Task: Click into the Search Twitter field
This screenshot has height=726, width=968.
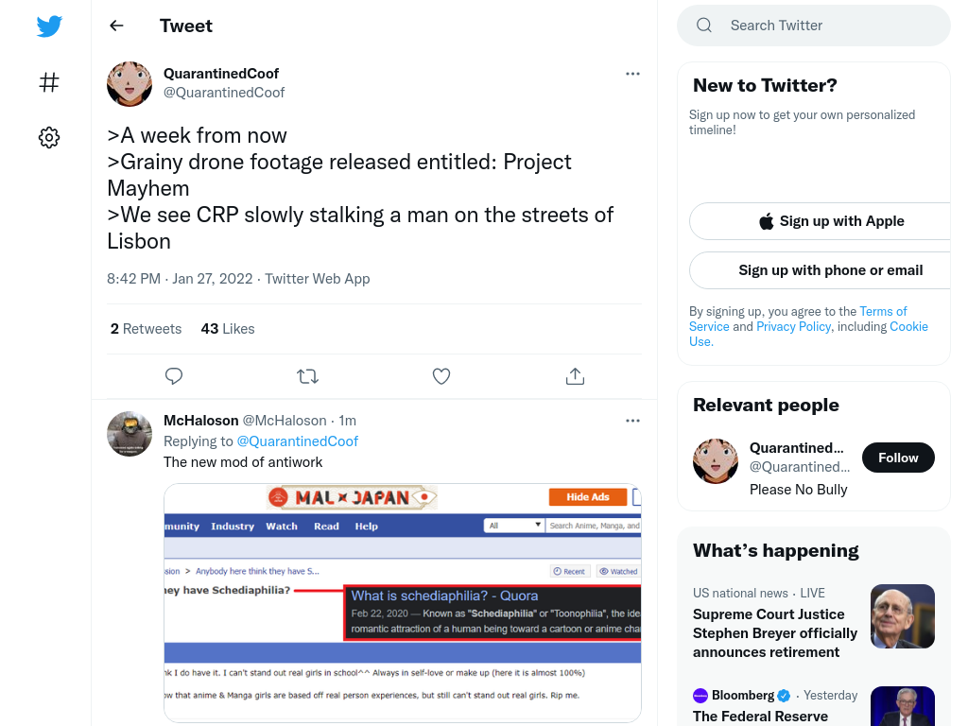Action: [x=814, y=26]
